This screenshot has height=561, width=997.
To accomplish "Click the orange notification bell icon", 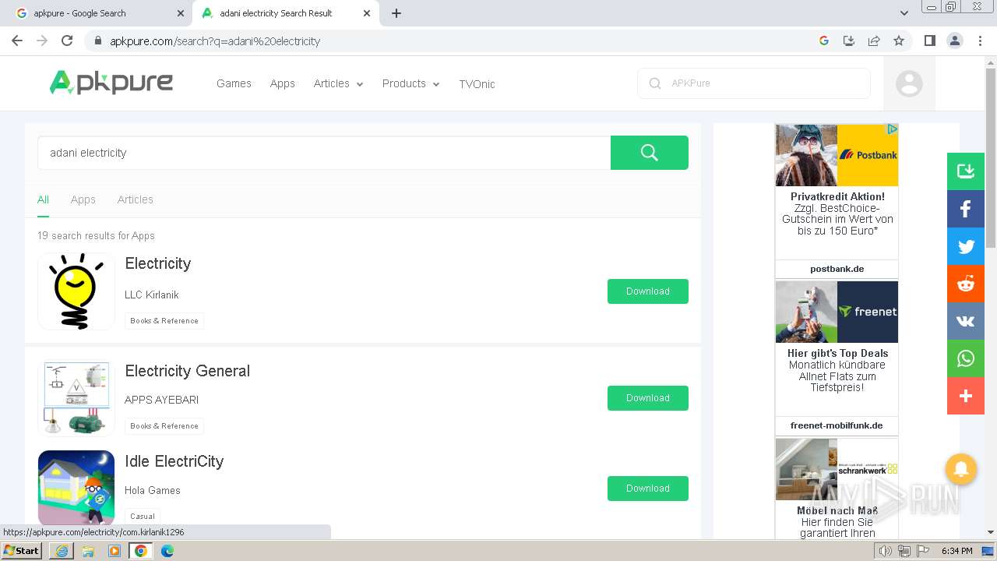I will pos(961,469).
